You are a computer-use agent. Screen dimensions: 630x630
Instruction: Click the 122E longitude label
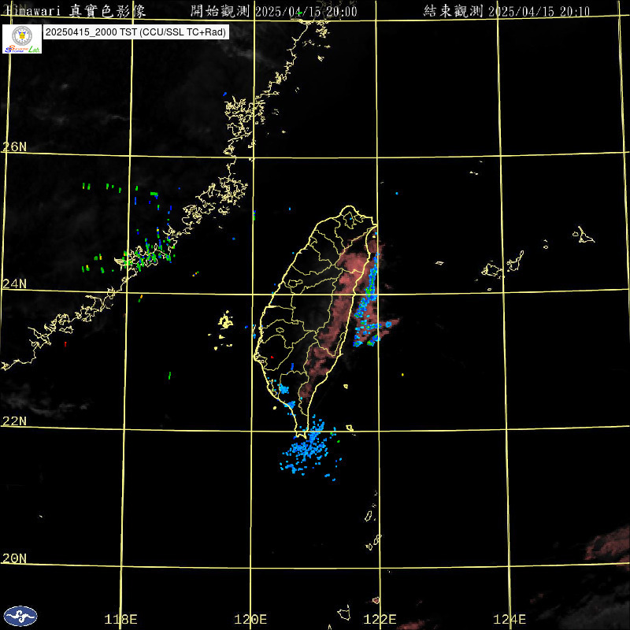pyautogui.click(x=381, y=619)
